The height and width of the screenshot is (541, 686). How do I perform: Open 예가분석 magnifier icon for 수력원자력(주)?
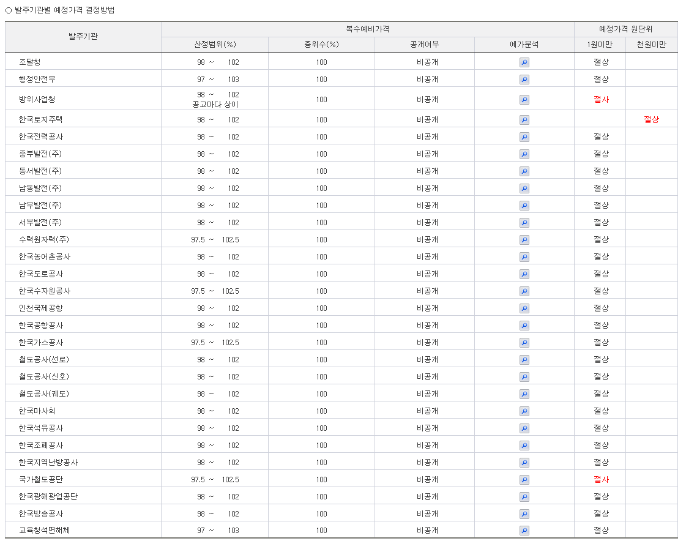click(524, 240)
